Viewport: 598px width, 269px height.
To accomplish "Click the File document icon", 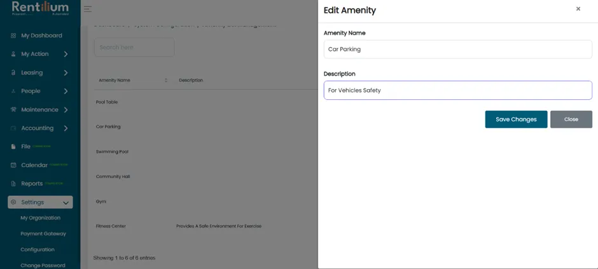I will coord(13,147).
